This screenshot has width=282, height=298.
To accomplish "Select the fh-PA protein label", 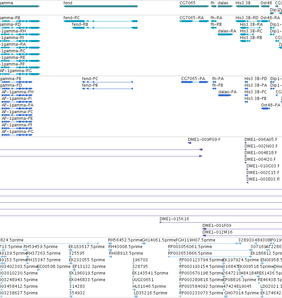I will pyautogui.click(x=218, y=78).
